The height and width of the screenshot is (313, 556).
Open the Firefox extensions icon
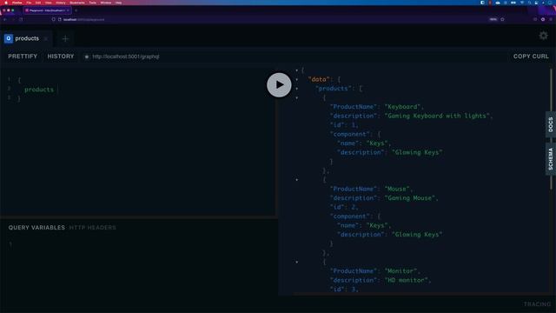[543, 19]
